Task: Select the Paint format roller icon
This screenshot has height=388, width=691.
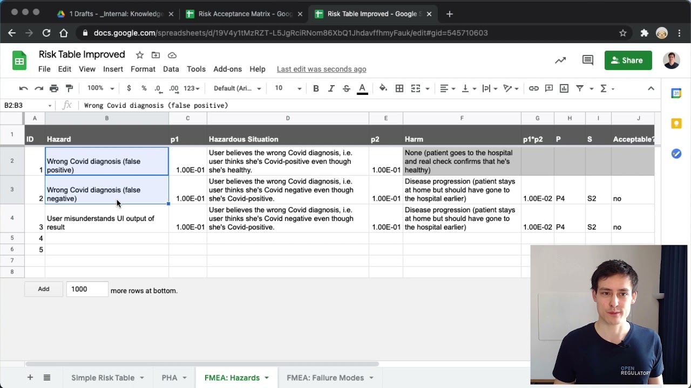Action: pos(69,88)
